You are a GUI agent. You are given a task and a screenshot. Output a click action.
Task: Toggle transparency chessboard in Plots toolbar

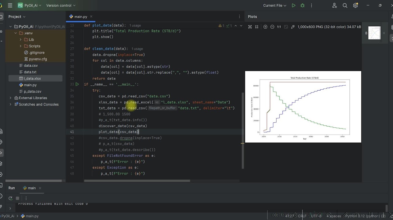(250, 27)
